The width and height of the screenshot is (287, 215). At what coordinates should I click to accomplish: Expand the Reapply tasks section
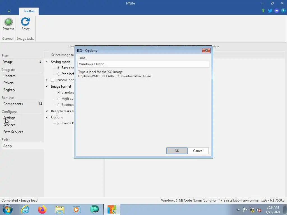[x=47, y=111]
